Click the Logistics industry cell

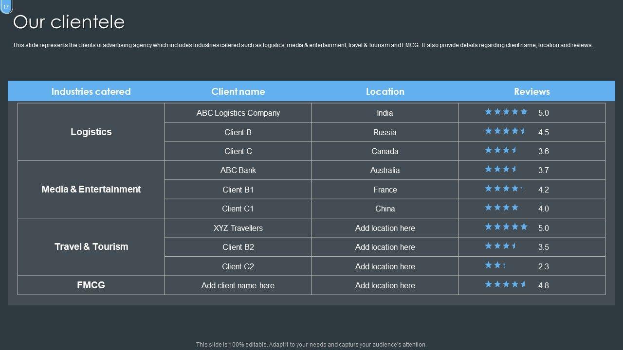click(x=91, y=132)
